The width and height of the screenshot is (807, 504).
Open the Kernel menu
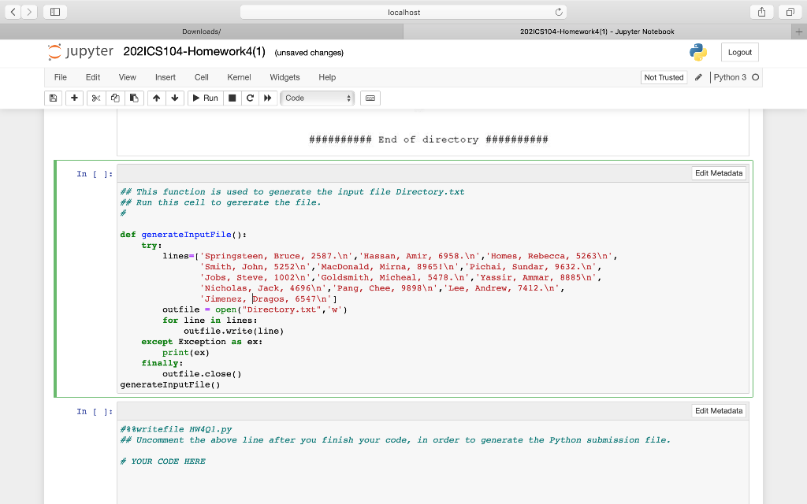coord(239,77)
